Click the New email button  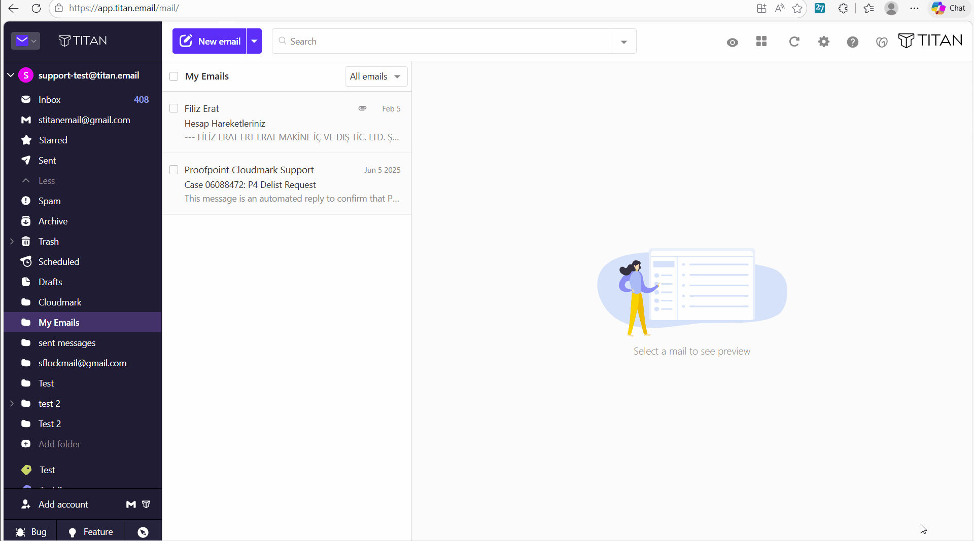(x=210, y=41)
